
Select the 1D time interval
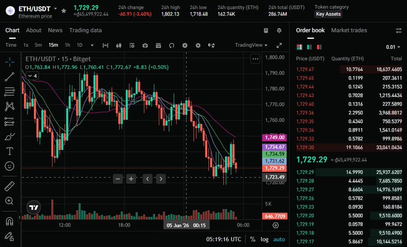[x=80, y=45]
